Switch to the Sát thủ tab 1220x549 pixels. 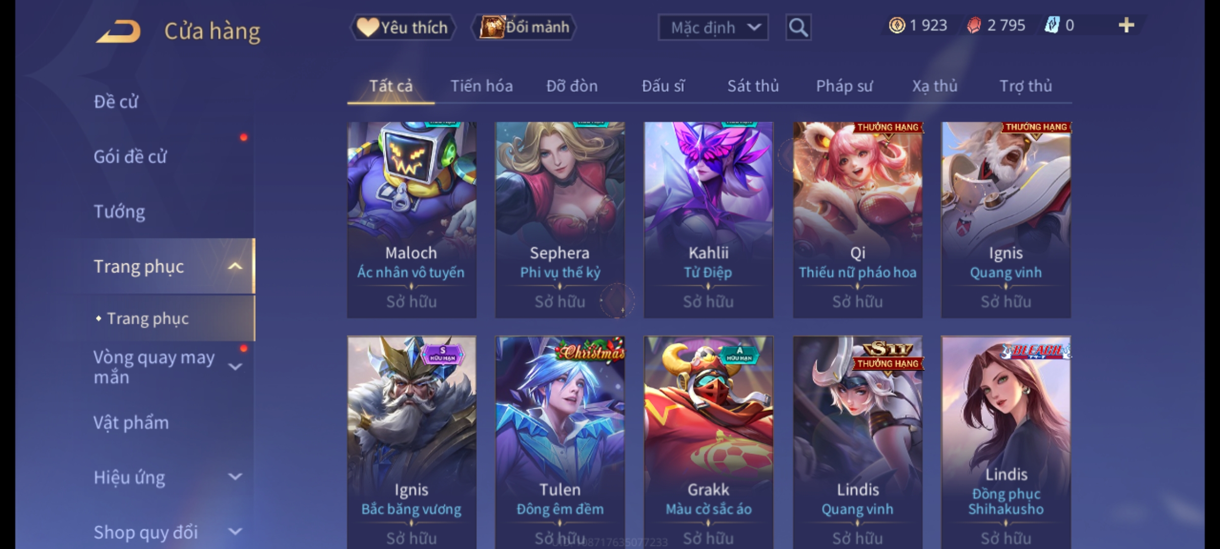tap(753, 86)
